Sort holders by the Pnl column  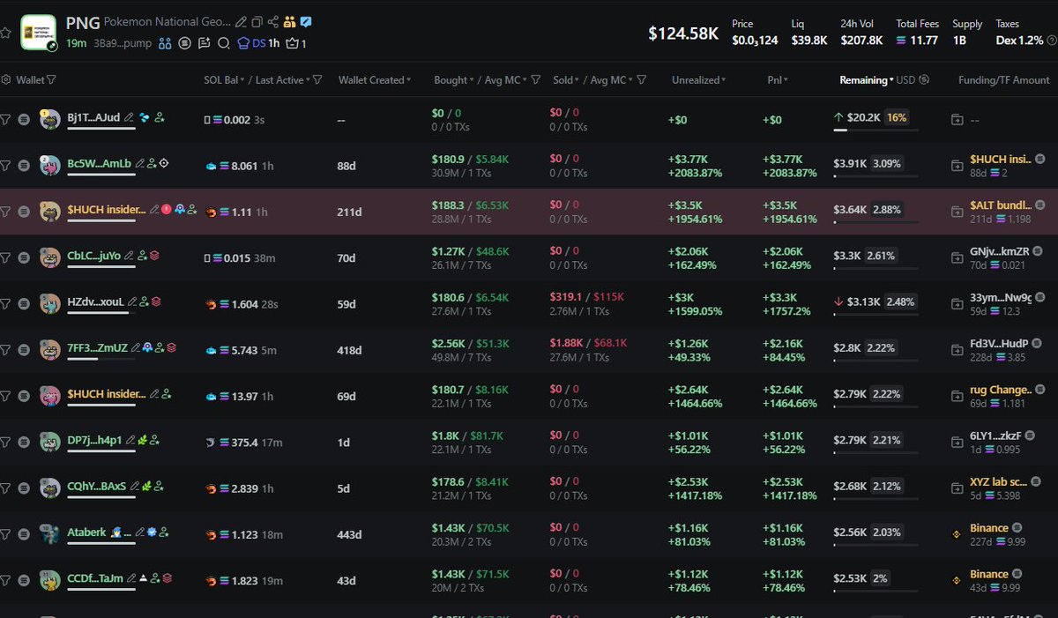pyautogui.click(x=776, y=80)
